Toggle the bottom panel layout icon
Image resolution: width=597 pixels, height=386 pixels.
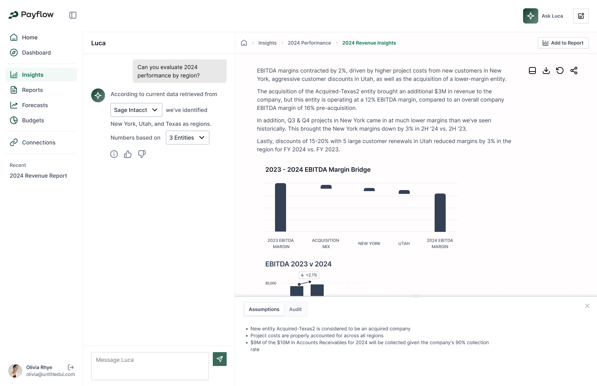pyautogui.click(x=532, y=70)
